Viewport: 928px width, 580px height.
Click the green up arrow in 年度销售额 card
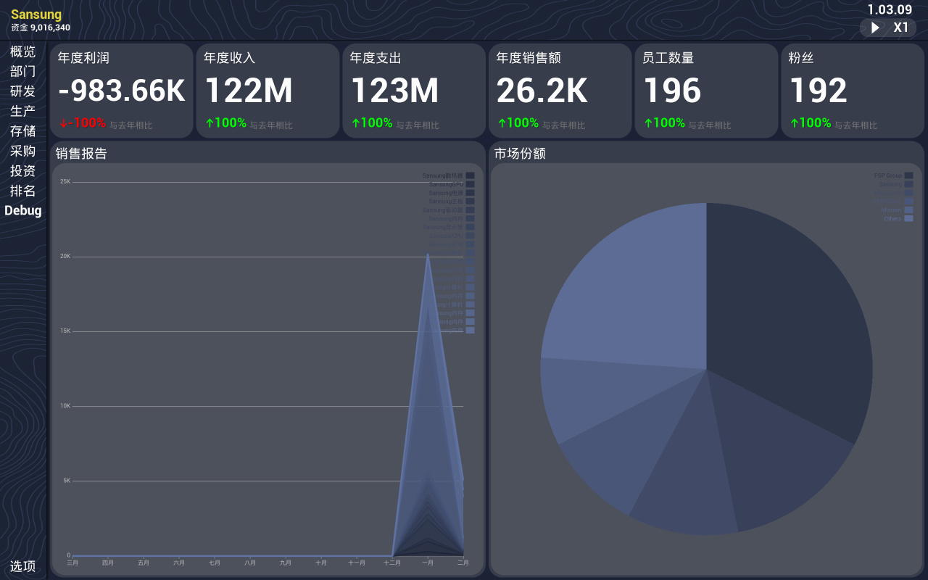pyautogui.click(x=502, y=123)
